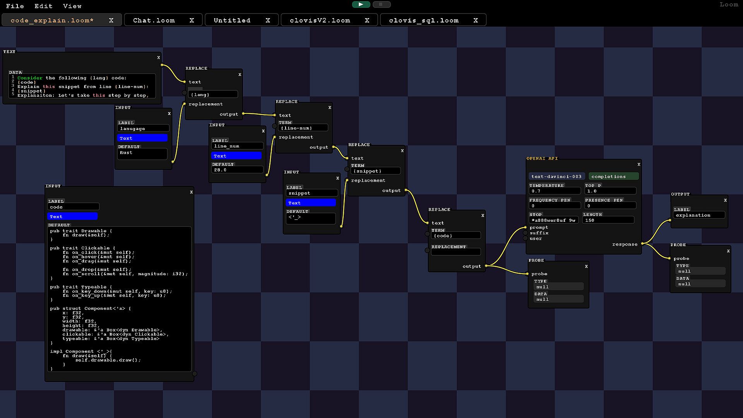
Task: Toggle the completions mode button
Action: (x=613, y=176)
